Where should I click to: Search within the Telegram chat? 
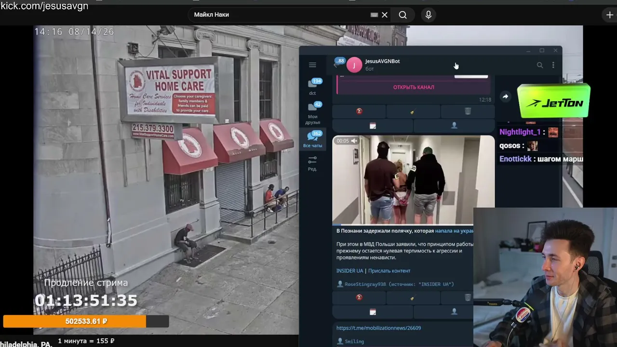coord(540,65)
